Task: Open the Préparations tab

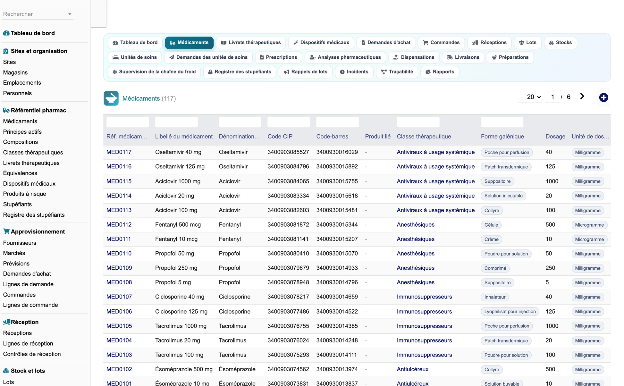Action: click(510, 57)
